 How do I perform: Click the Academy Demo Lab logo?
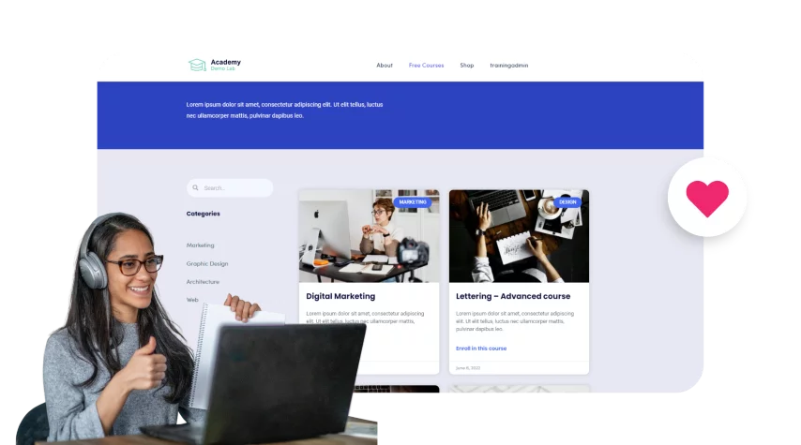pos(215,65)
